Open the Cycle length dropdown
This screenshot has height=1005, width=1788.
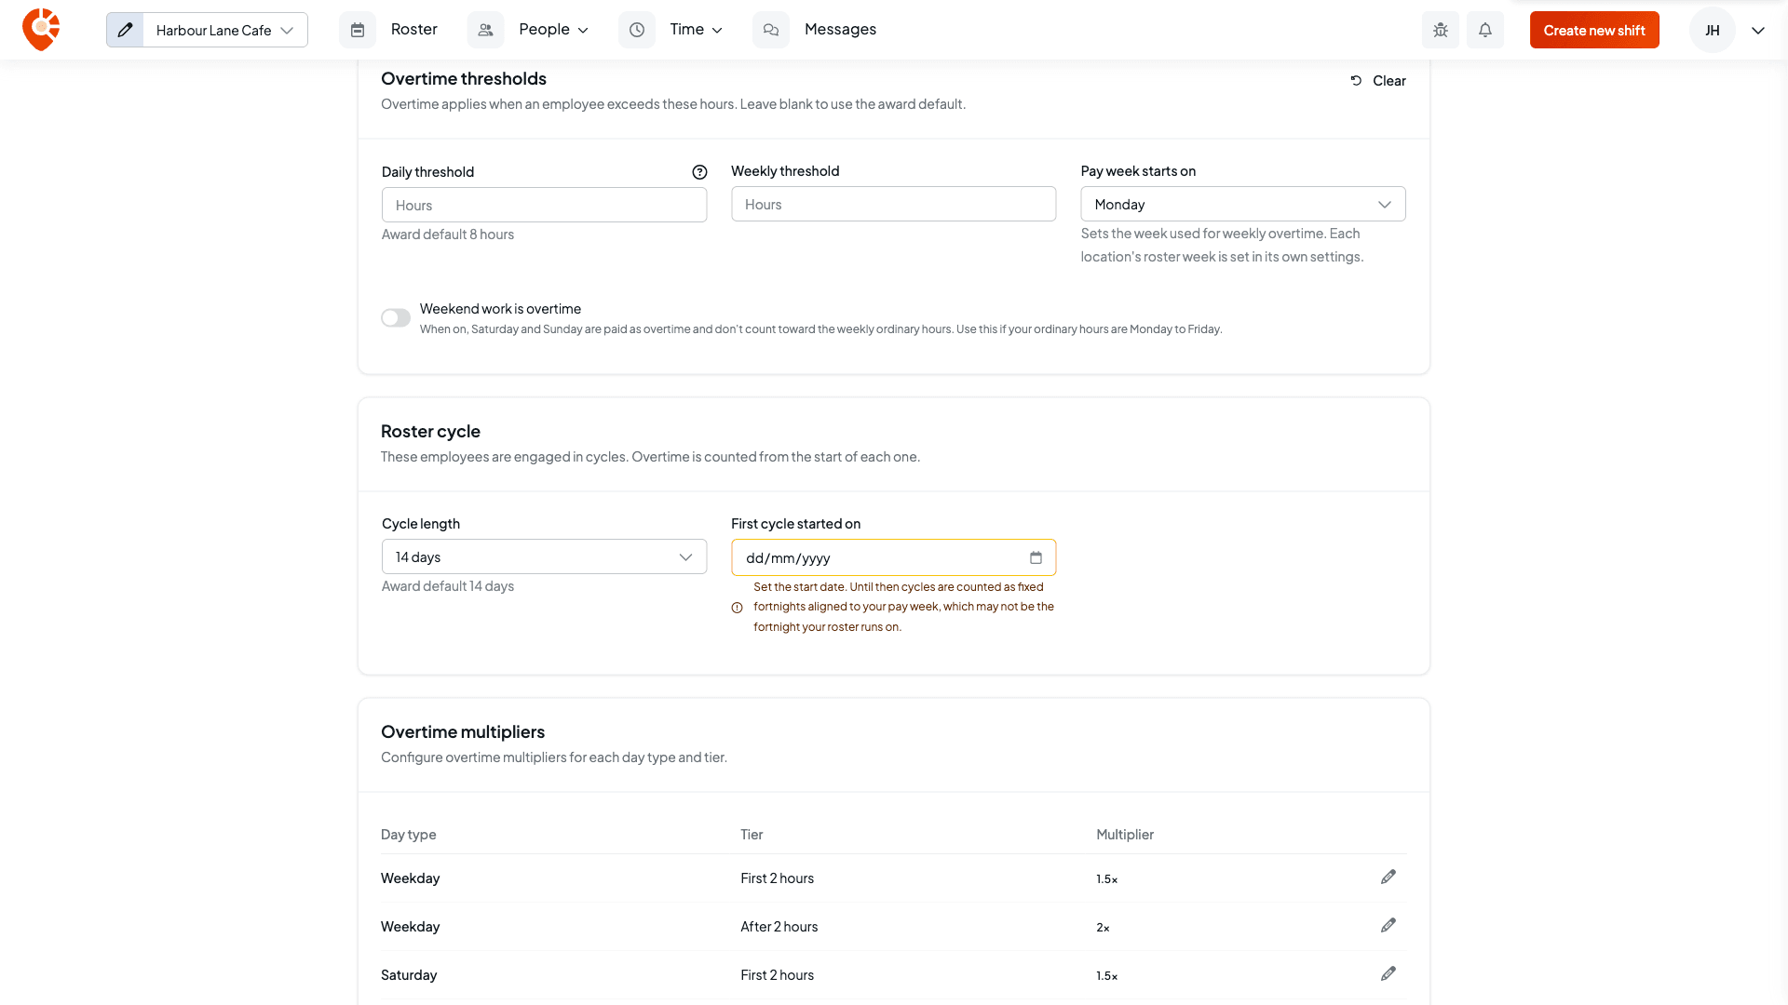click(x=544, y=556)
